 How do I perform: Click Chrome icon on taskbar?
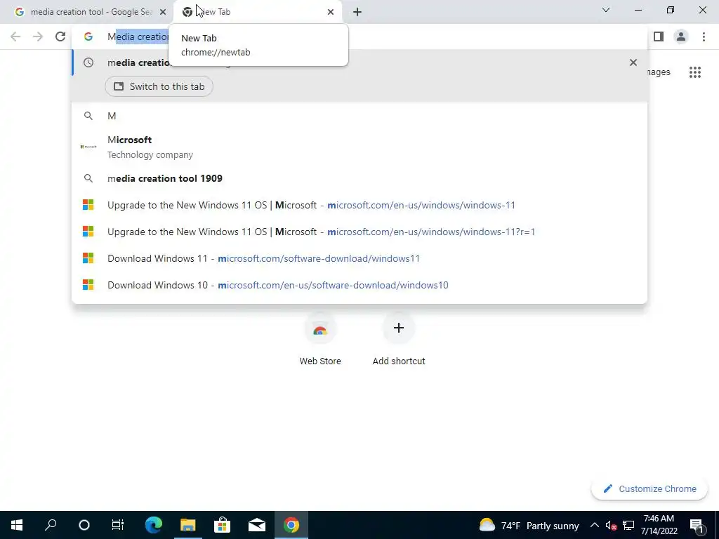[291, 525]
